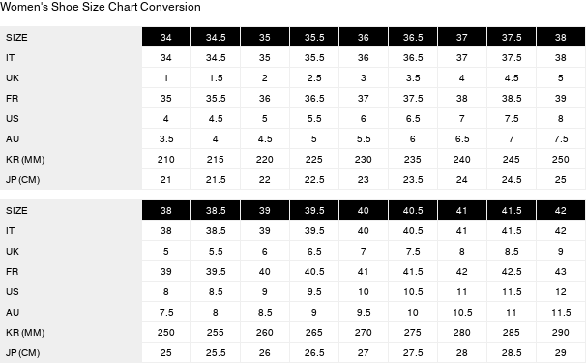Screen dimensions: 586x363
Task: Select the 210 value in the KR row
Action: point(166,160)
